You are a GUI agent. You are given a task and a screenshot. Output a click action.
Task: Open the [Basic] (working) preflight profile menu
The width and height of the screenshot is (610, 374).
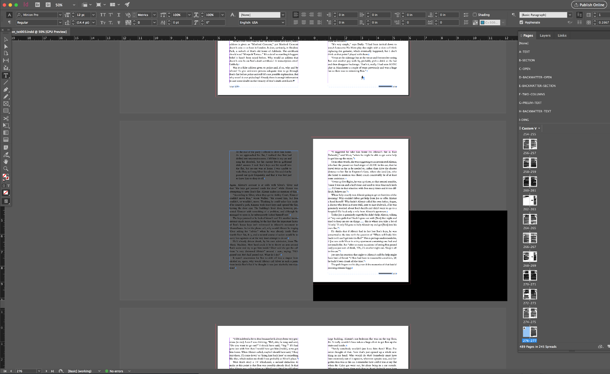(99, 371)
